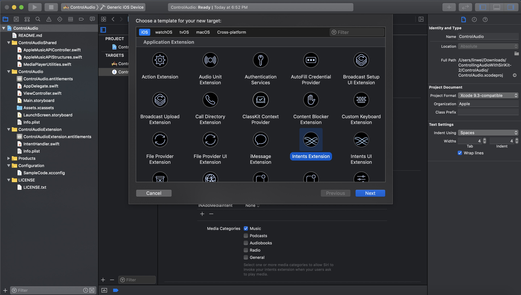
Task: Reveal project path with the arrow icon
Action: [x=514, y=75]
